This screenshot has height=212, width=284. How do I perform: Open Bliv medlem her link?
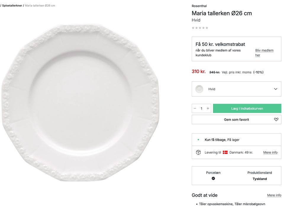point(264,53)
